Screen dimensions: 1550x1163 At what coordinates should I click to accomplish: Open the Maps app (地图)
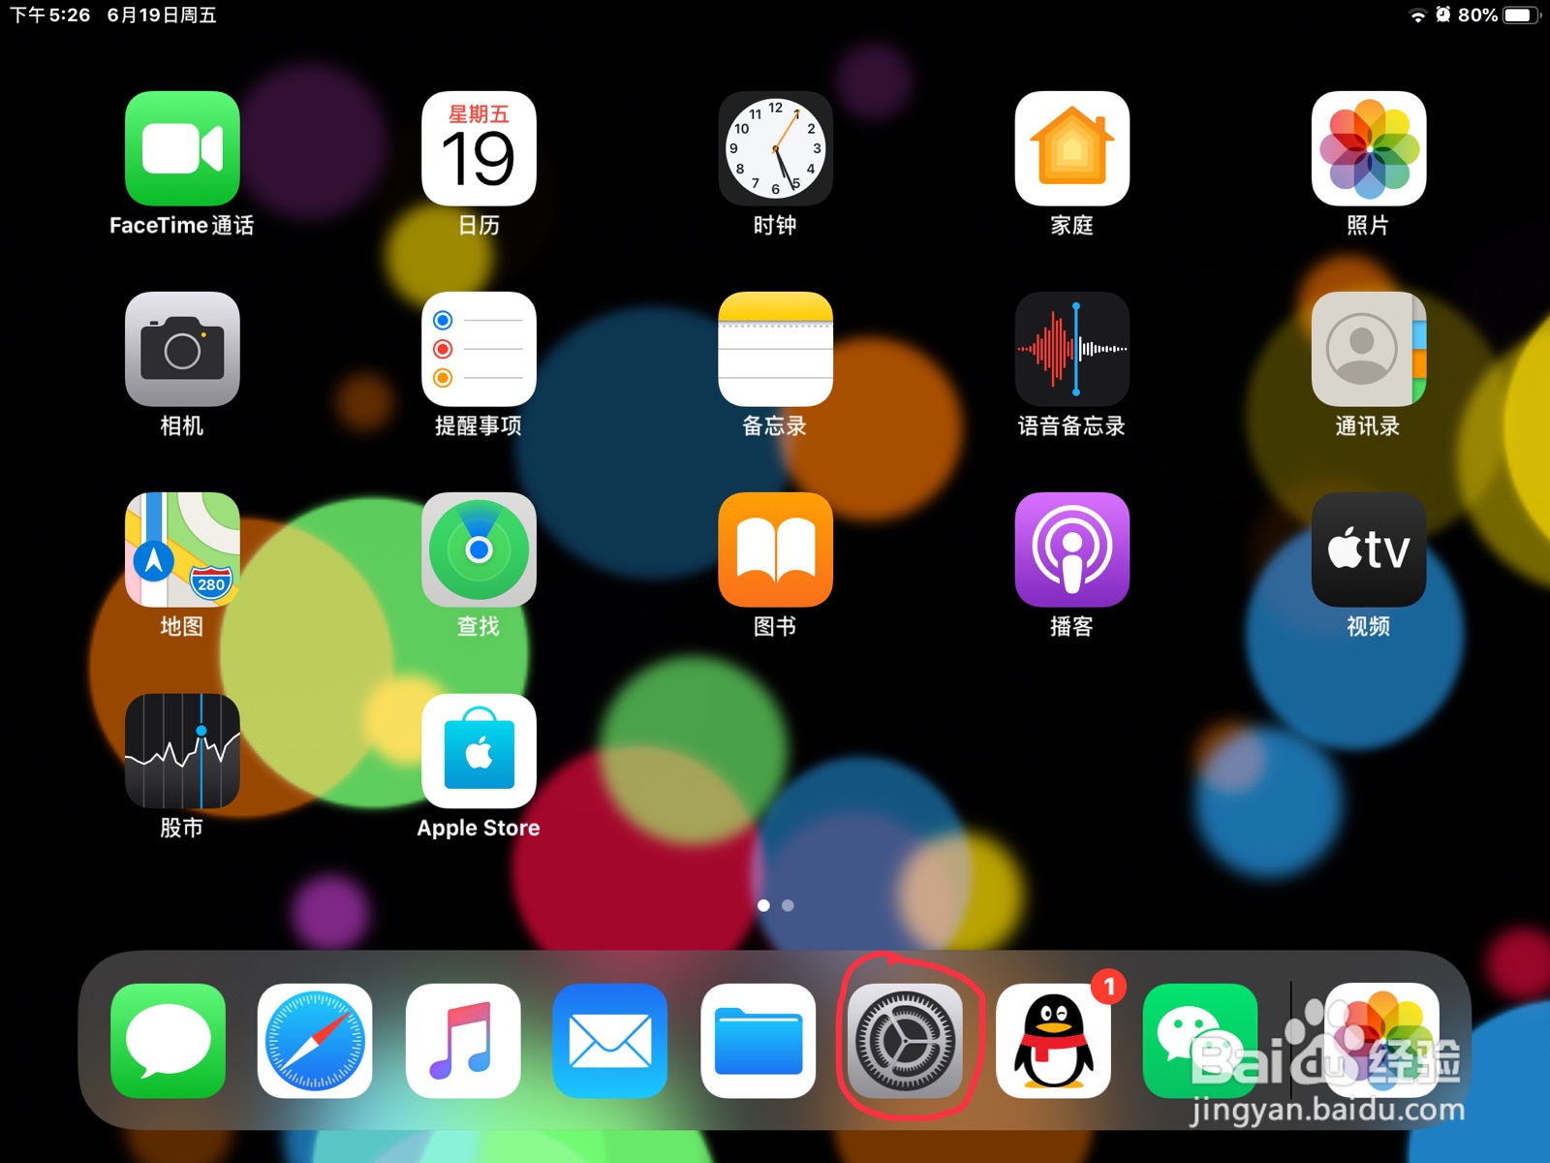pos(182,550)
